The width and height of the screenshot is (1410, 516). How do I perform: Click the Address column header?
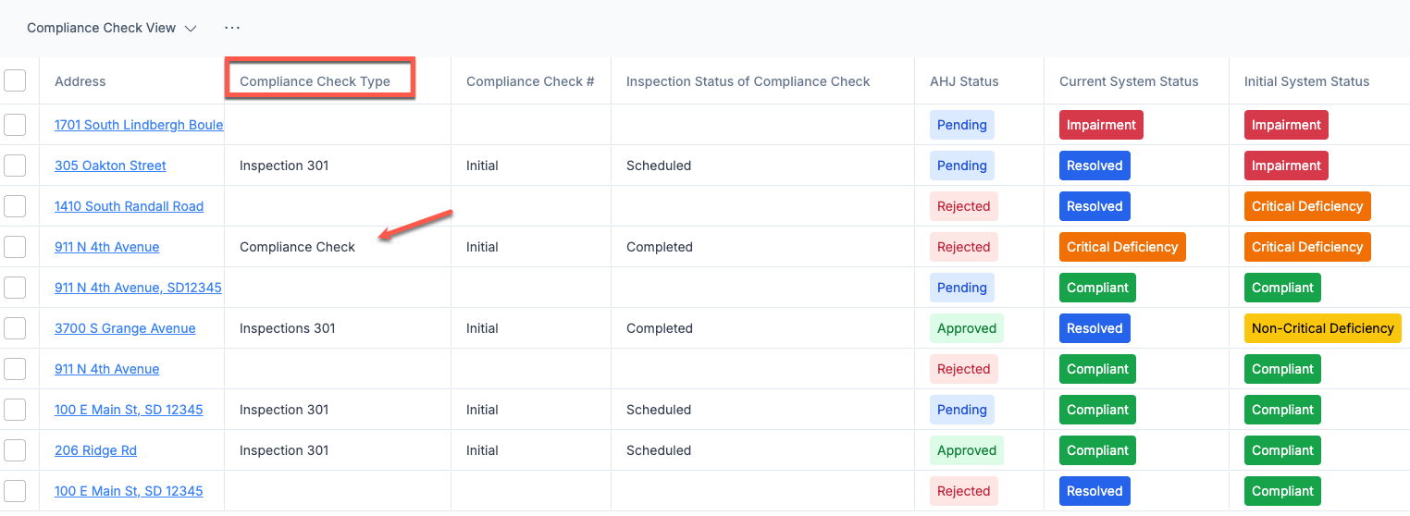80,81
